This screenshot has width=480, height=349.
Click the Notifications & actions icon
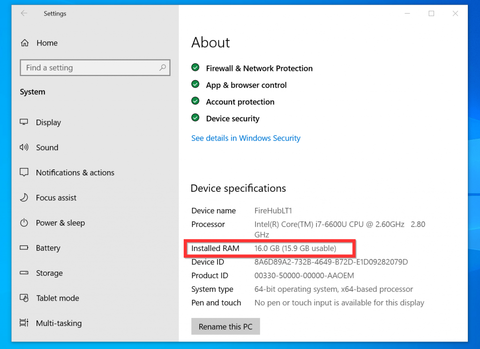click(x=24, y=173)
